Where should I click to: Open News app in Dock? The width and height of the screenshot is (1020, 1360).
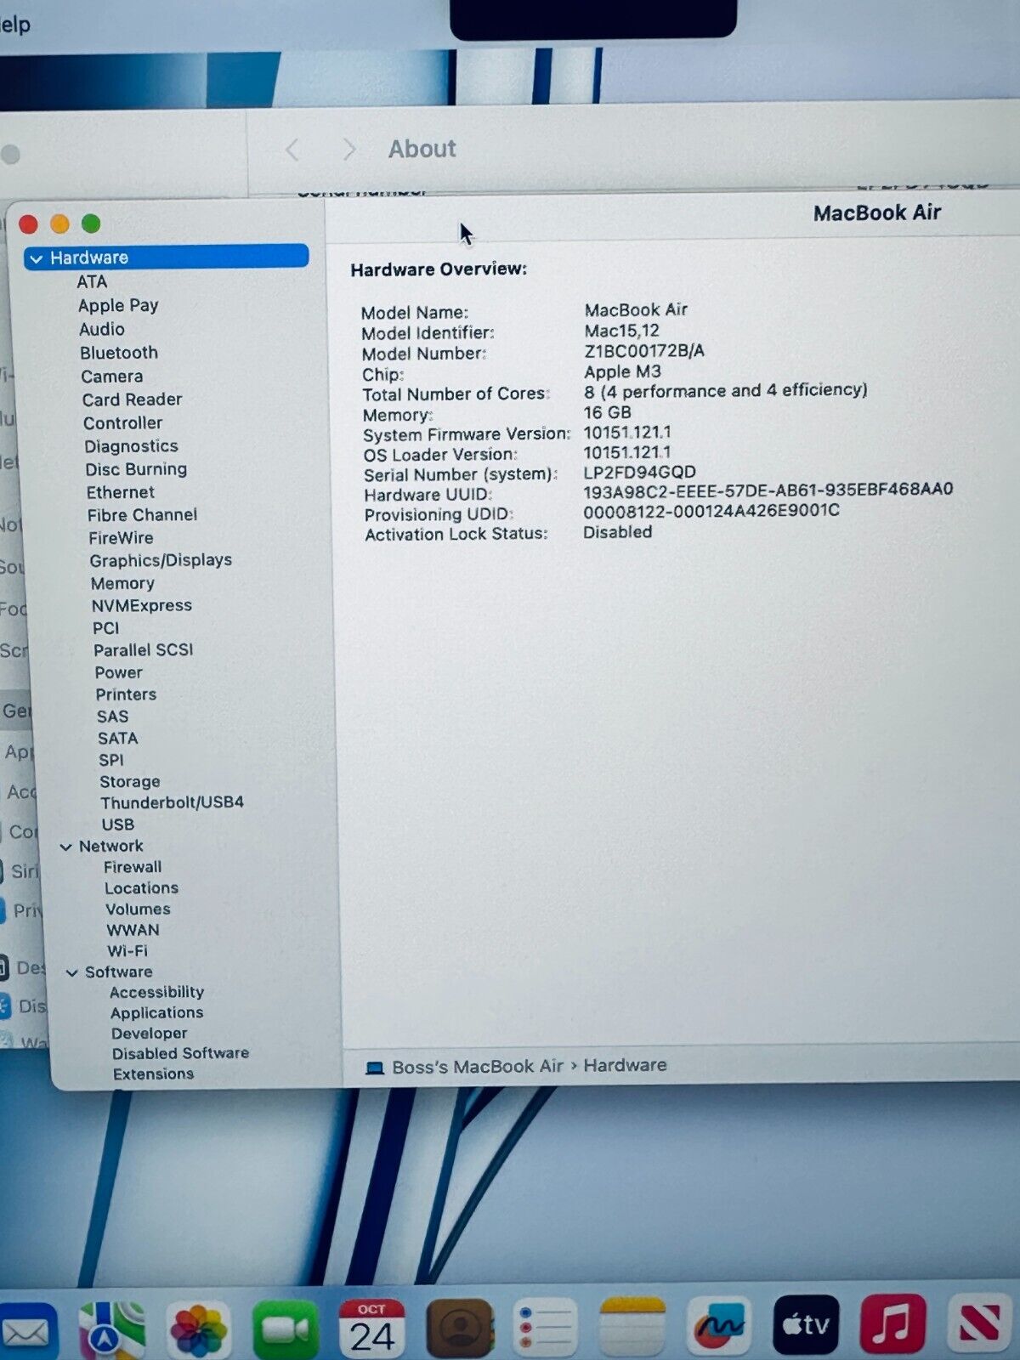tap(979, 1323)
